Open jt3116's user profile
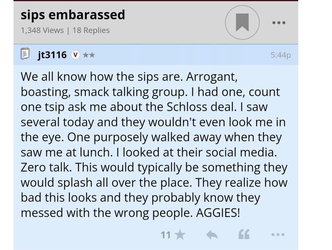The width and height of the screenshot is (332, 250). click(52, 54)
